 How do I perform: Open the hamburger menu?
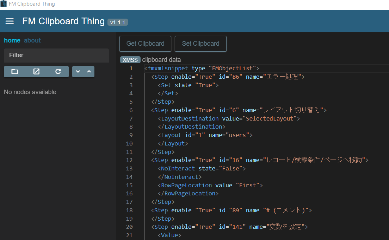10,21
